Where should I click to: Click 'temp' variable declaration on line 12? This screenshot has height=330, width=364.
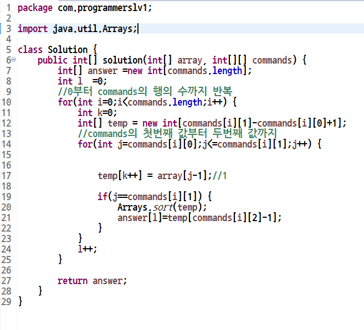117,123
